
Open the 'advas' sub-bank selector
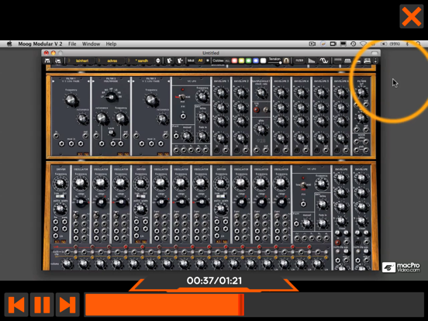(112, 60)
